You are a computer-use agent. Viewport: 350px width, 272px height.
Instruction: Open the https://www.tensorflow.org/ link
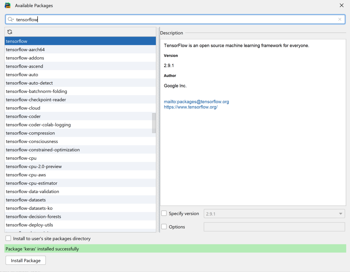coord(191,107)
